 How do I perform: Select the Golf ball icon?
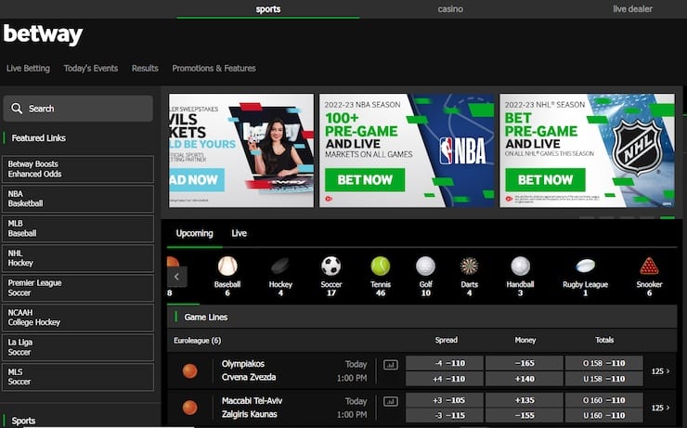click(425, 266)
